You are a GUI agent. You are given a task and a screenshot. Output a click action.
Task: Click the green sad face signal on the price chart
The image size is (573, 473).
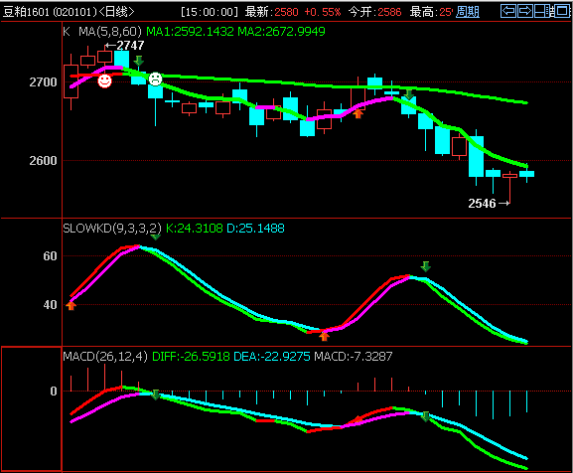pos(155,79)
